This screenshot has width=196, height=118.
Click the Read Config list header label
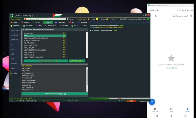pos(16,19)
